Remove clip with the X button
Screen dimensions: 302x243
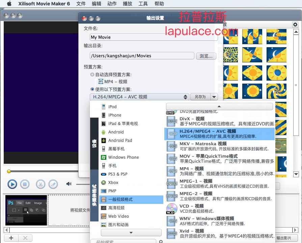[25, 238]
